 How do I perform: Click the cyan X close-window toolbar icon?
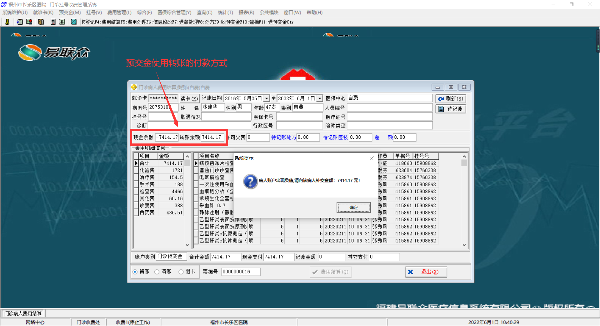coord(74,22)
